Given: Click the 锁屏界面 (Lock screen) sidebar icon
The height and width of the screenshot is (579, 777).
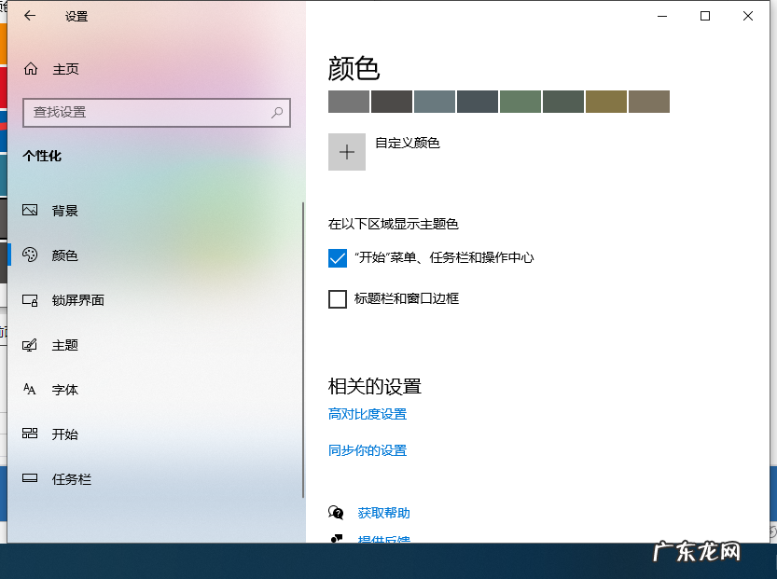Looking at the screenshot, I should 31,300.
